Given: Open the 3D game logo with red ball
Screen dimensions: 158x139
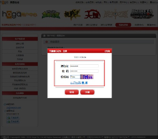Looking at the screenshot, I should pyautogui.click(x=142, y=14).
